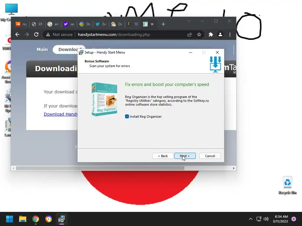The width and height of the screenshot is (302, 226).
Task: Click the Chrome taskbar icon
Action: [36, 219]
